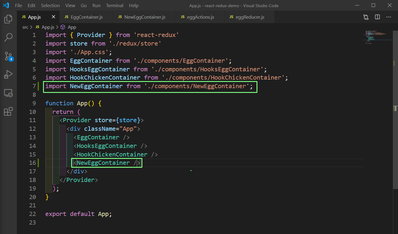Open the Edit menu

point(31,5)
